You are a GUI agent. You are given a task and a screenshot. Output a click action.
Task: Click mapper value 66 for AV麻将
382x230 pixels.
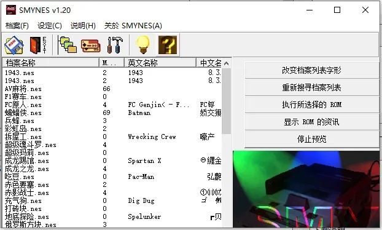pos(106,89)
